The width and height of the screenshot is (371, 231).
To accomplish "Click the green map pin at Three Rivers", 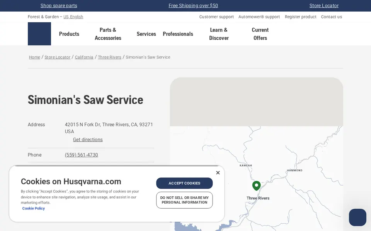I will (x=257, y=186).
